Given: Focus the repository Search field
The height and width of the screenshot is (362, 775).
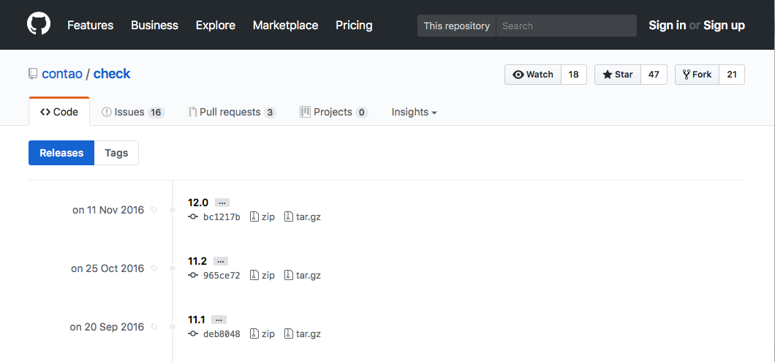Looking at the screenshot, I should coord(567,26).
